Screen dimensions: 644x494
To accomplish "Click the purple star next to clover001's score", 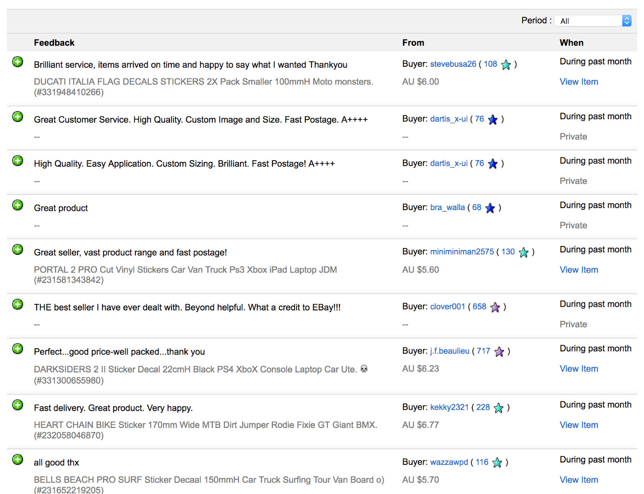I will 495,307.
